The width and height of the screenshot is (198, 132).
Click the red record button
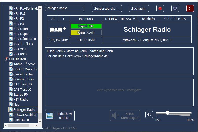(x=160, y=8)
